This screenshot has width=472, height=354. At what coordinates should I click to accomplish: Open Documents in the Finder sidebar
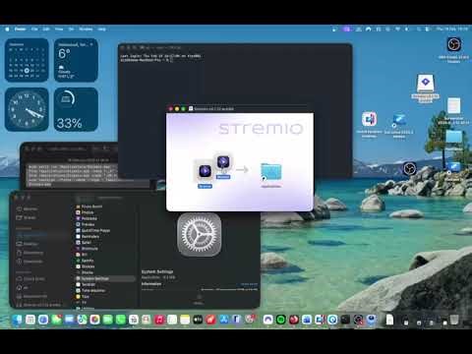(x=29, y=253)
